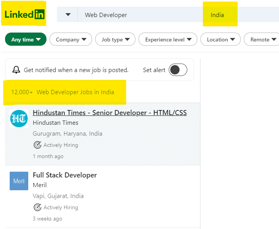The height and width of the screenshot is (229, 279).
Task: Click the '3 weeks ago' posting time
Action: [48, 219]
